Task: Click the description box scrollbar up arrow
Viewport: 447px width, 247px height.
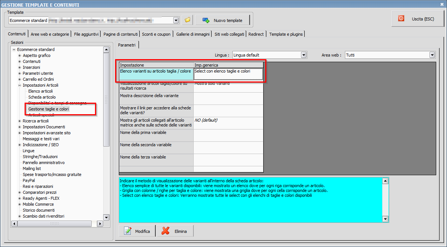Action: pos(386,180)
